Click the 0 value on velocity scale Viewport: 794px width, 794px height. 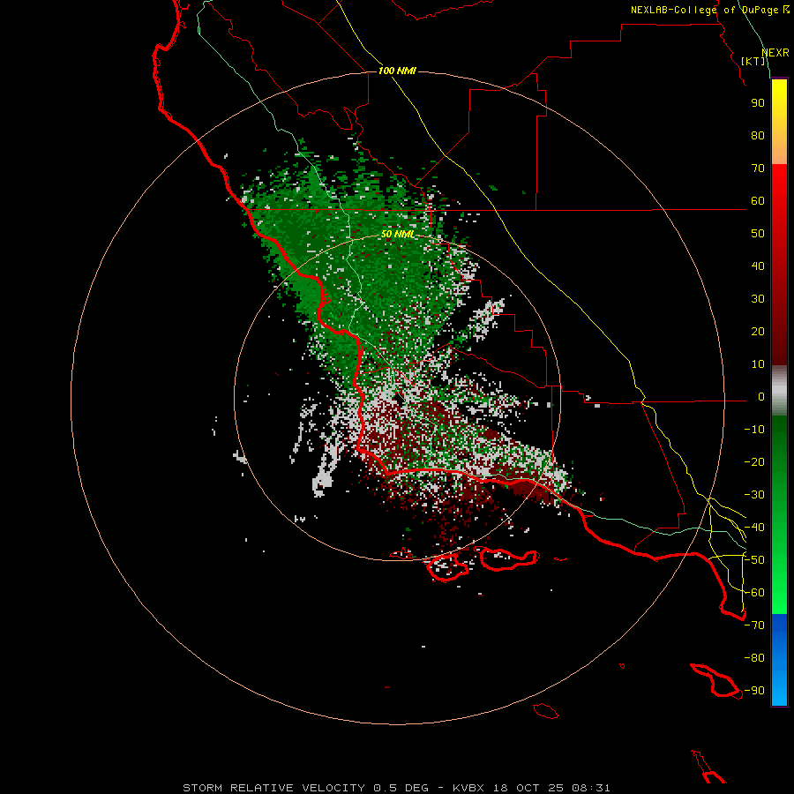tap(761, 397)
